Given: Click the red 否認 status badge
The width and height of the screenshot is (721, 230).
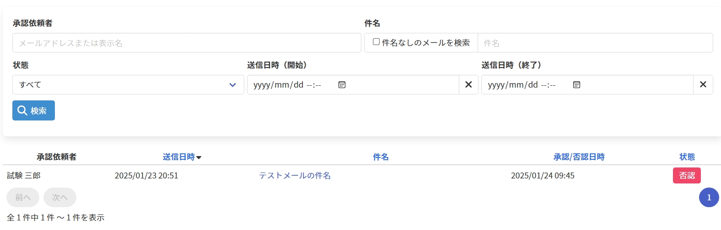Looking at the screenshot, I should (686, 176).
